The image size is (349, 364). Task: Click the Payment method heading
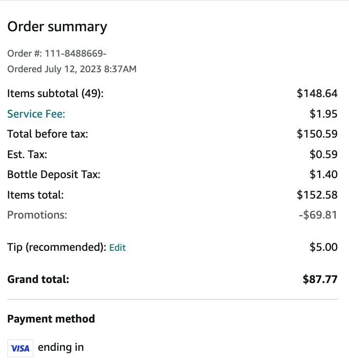coord(51,319)
